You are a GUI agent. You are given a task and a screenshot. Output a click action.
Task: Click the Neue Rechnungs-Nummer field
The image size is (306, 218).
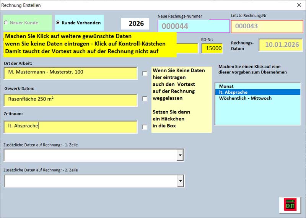coord(193,26)
